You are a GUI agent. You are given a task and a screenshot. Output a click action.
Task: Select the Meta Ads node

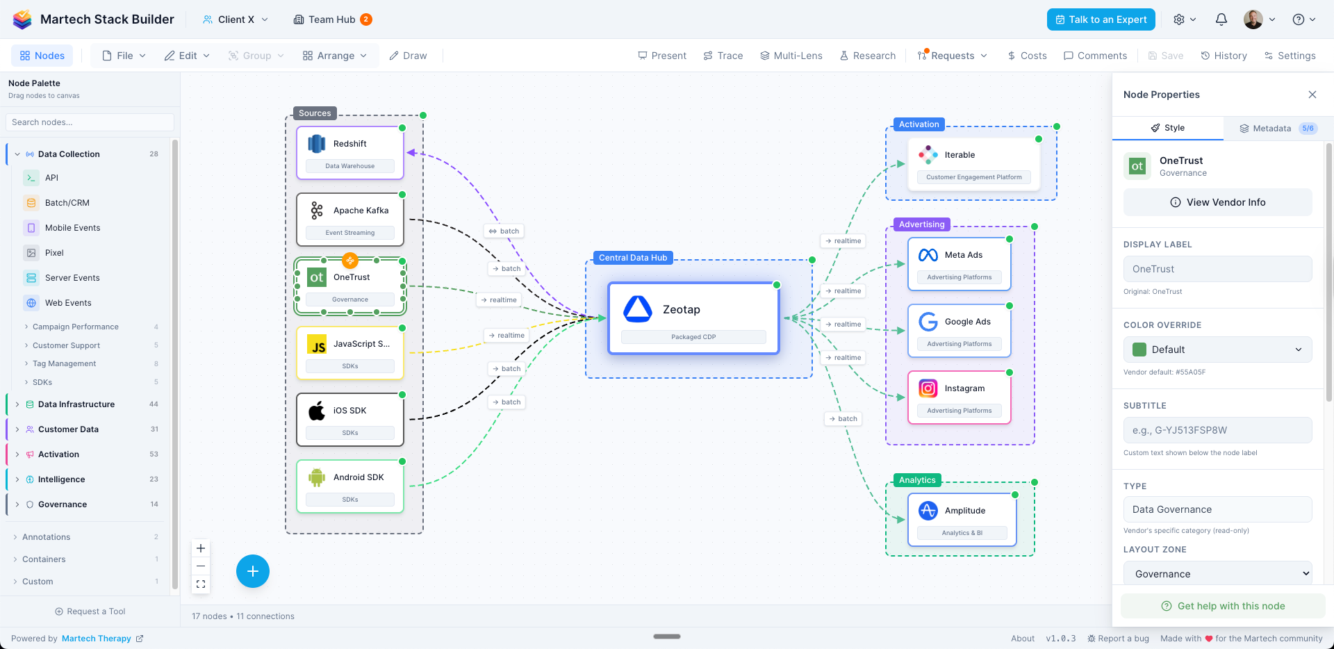[960, 264]
